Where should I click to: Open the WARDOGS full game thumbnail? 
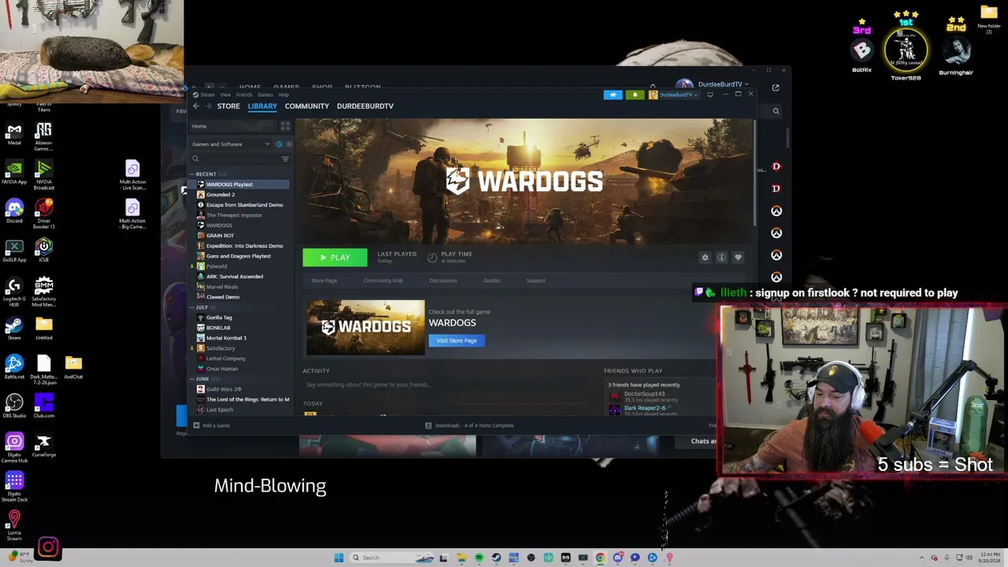pos(365,327)
